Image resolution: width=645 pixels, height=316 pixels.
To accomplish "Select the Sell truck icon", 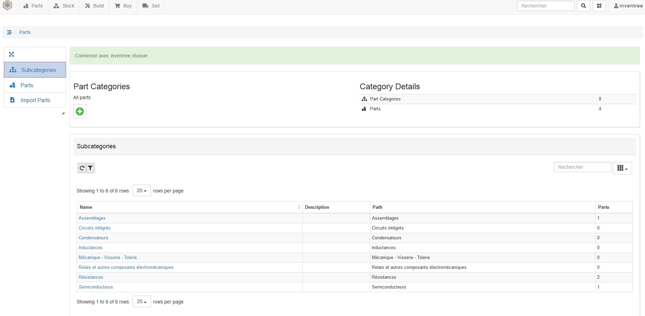I will [x=145, y=6].
